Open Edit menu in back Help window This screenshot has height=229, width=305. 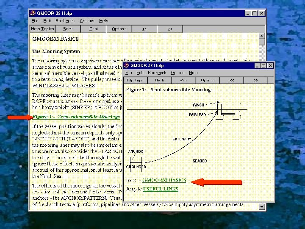(47, 21)
